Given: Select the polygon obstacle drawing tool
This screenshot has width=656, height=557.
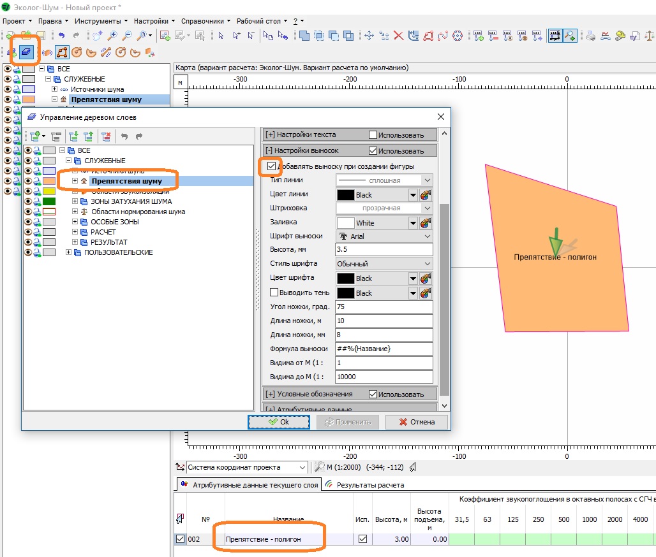Looking at the screenshot, I should [x=62, y=52].
